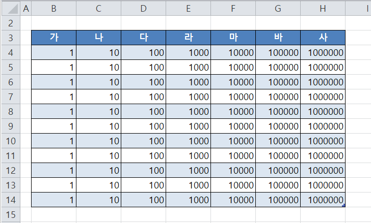Select column G header
371x223 pixels.
[278, 9]
